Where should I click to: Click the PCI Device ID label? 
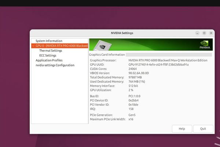(99, 100)
